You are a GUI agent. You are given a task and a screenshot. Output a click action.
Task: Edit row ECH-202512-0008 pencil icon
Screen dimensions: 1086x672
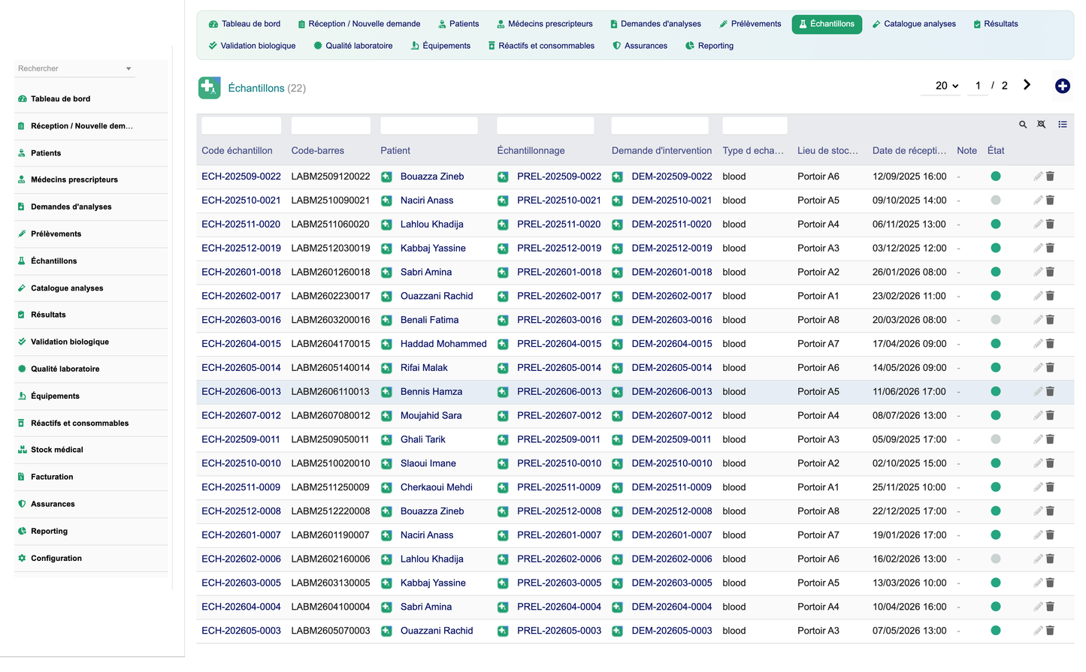coord(1038,511)
